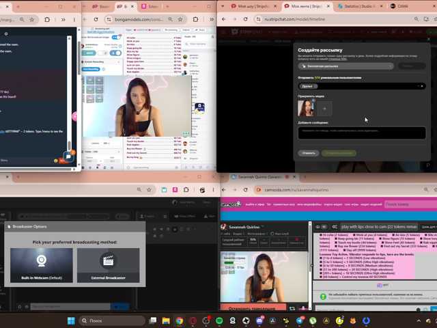Image resolution: width=437 pixels, height=328 pixels.
Task: Open Telegram from the taskbar
Action: click(x=300, y=320)
